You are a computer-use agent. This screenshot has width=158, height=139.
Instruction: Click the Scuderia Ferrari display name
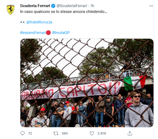(35, 6)
